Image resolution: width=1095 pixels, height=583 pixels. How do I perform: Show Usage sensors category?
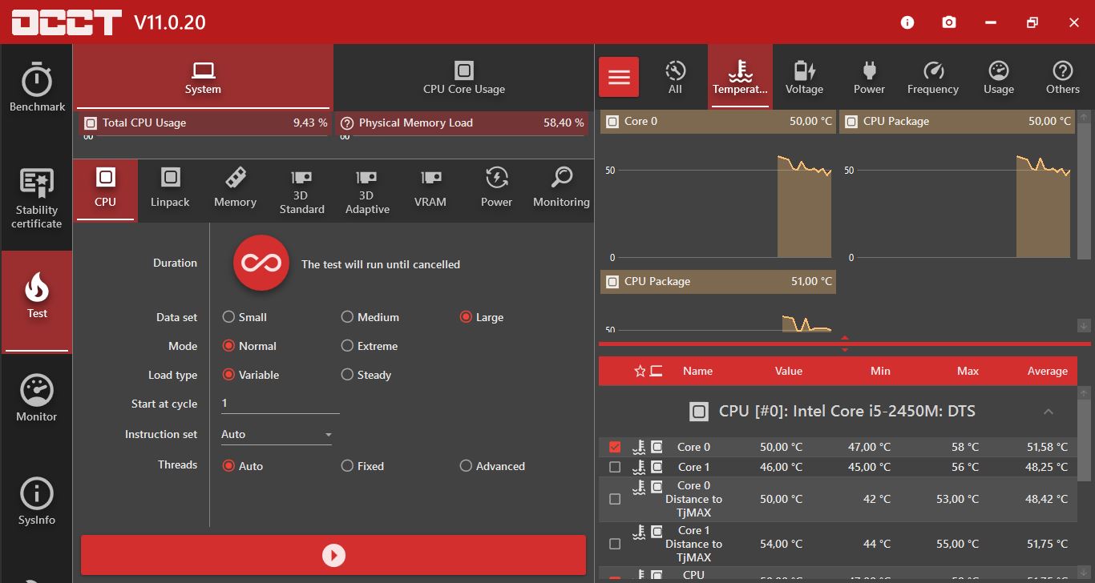[998, 77]
